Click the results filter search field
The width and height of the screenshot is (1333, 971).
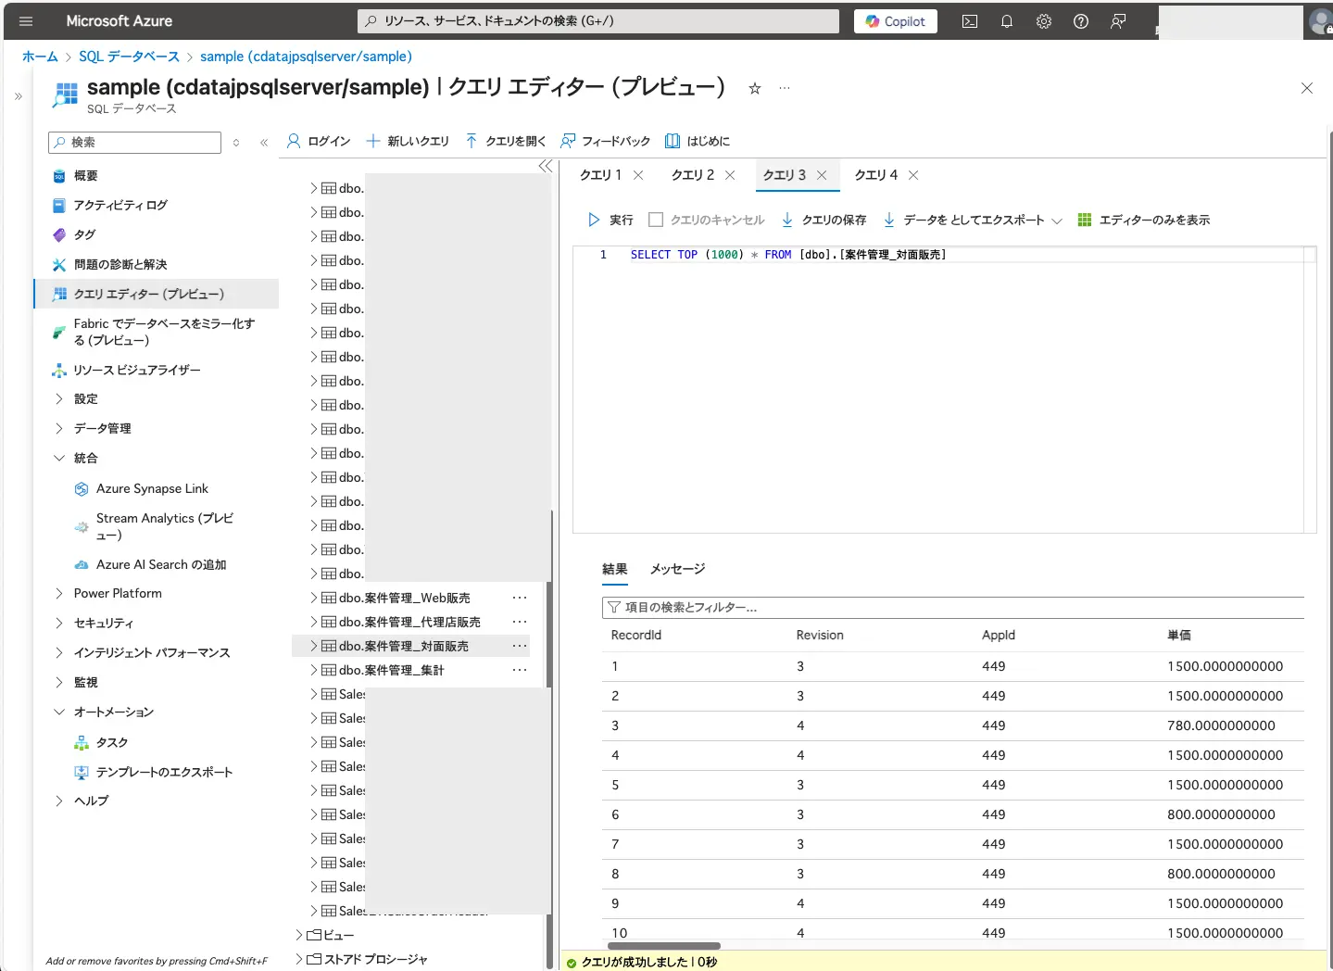(x=954, y=608)
